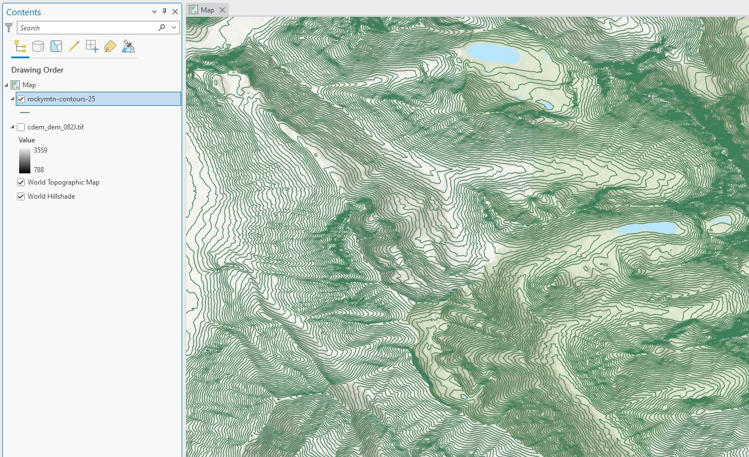Viewport: 749px width, 457px height.
Task: Select the List By Perspective Imagery icon
Action: pyautogui.click(x=128, y=46)
